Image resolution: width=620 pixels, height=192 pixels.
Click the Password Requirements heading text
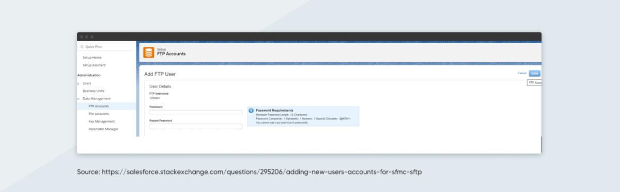[274, 110]
